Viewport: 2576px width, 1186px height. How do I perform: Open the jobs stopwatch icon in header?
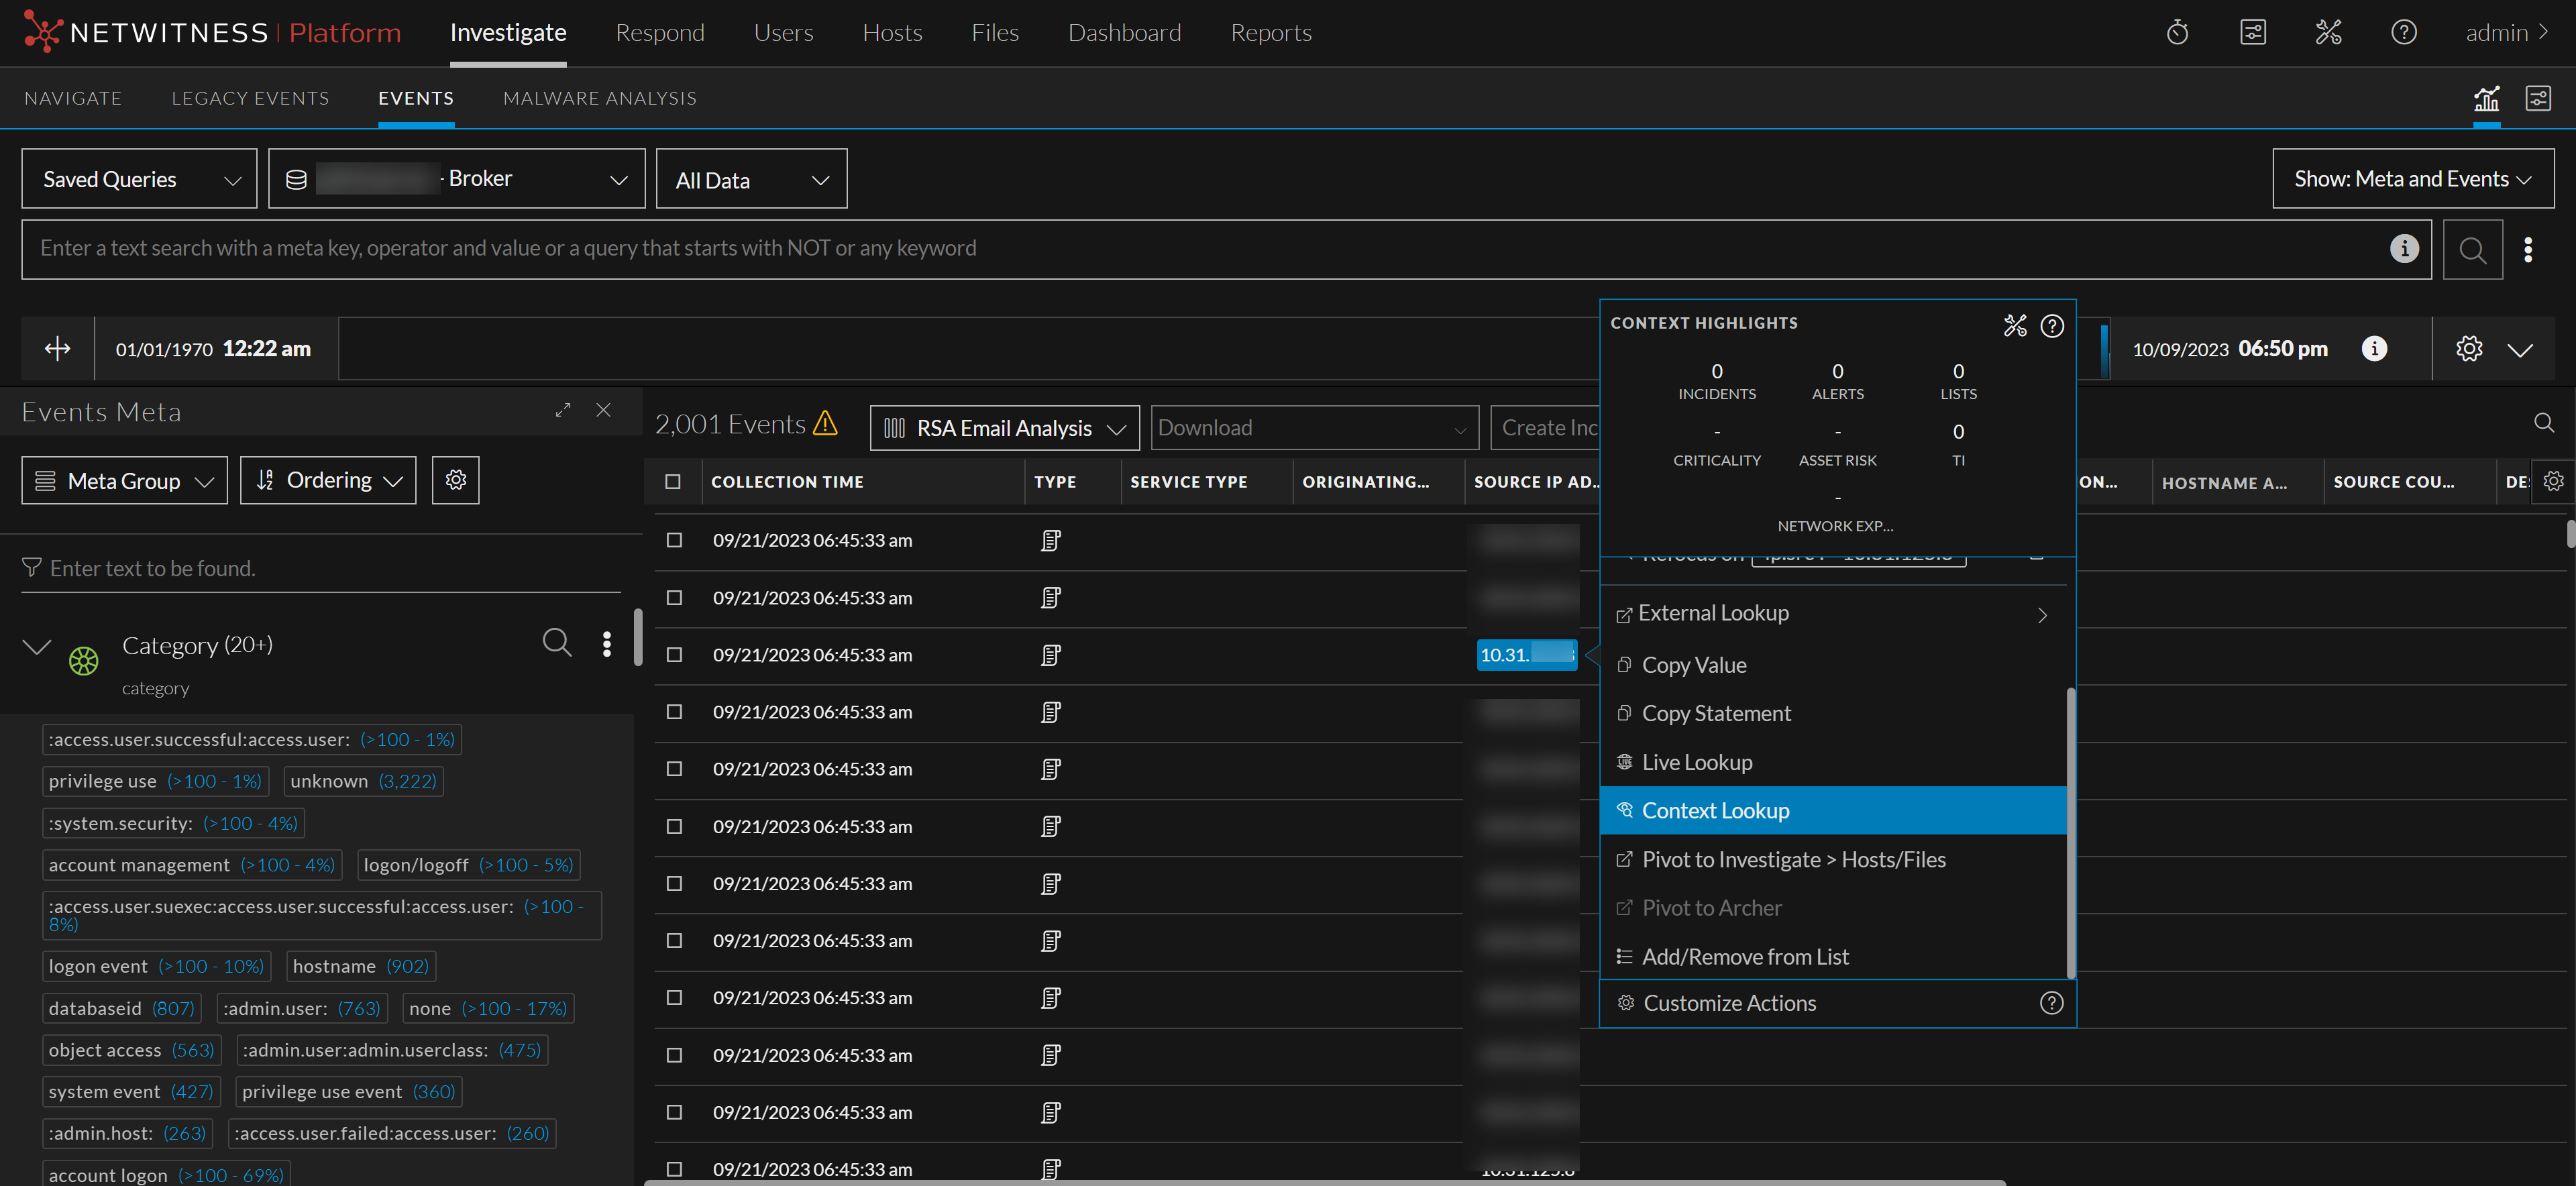pos(2177,33)
